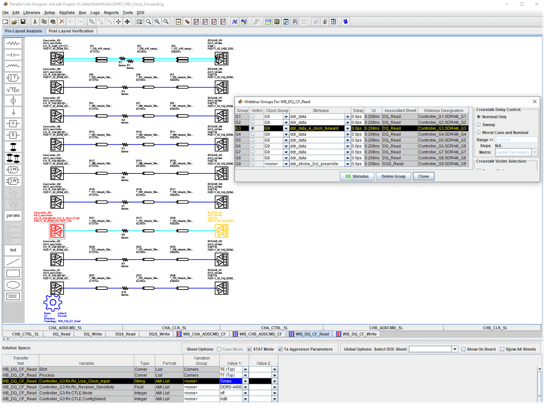Click the Range +/- input field
544x406 pixels.
516,140
